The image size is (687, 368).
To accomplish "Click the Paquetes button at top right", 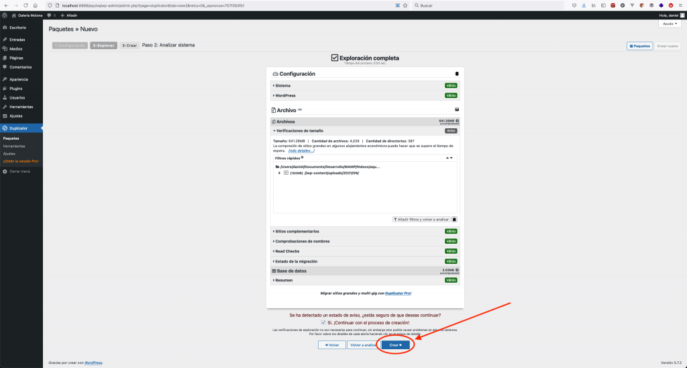I will (x=639, y=46).
